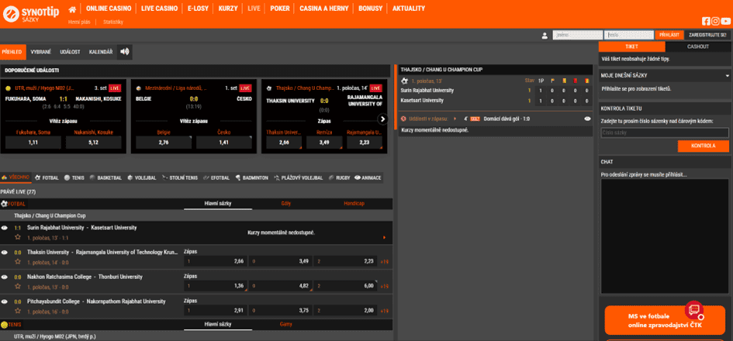Click the Události v zápasu clock icon
This screenshot has height=341, width=733.
(x=403, y=119)
